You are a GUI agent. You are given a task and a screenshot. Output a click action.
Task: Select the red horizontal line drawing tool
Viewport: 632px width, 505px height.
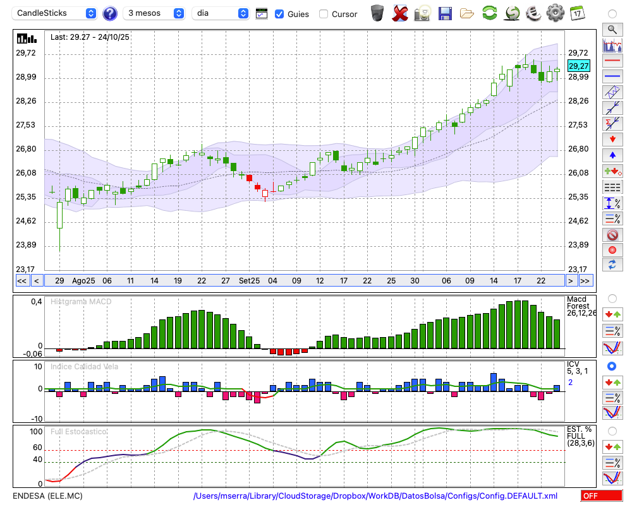tap(612, 61)
